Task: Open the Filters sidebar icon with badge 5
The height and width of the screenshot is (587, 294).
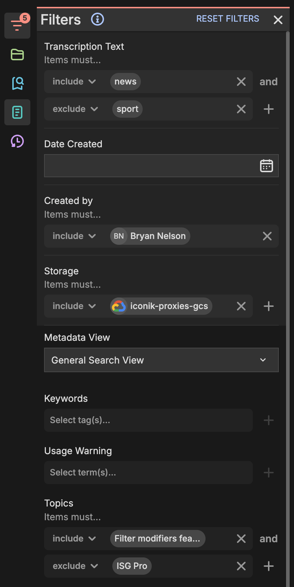Action: click(17, 25)
